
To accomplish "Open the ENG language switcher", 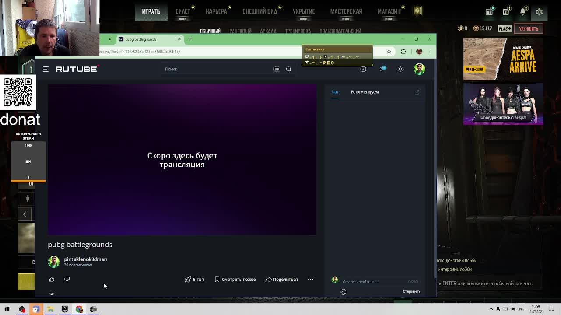I will [x=521, y=309].
